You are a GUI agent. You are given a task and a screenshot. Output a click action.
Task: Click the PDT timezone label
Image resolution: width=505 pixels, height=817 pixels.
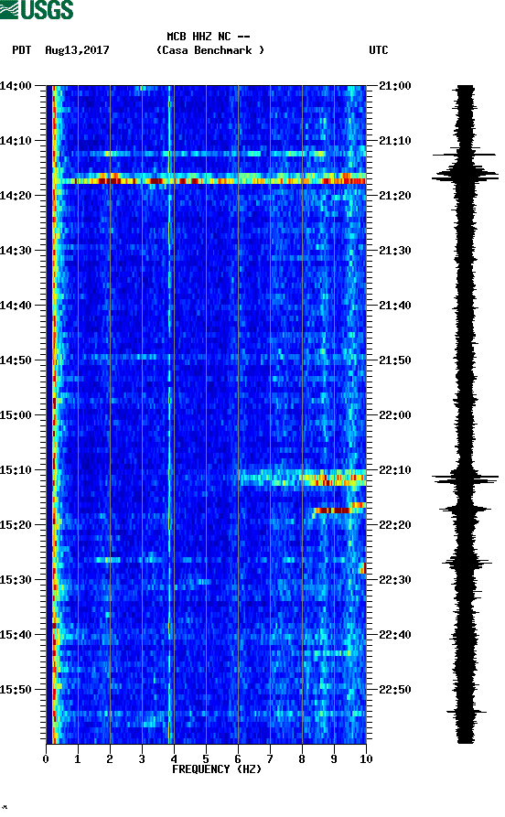pyautogui.click(x=21, y=50)
